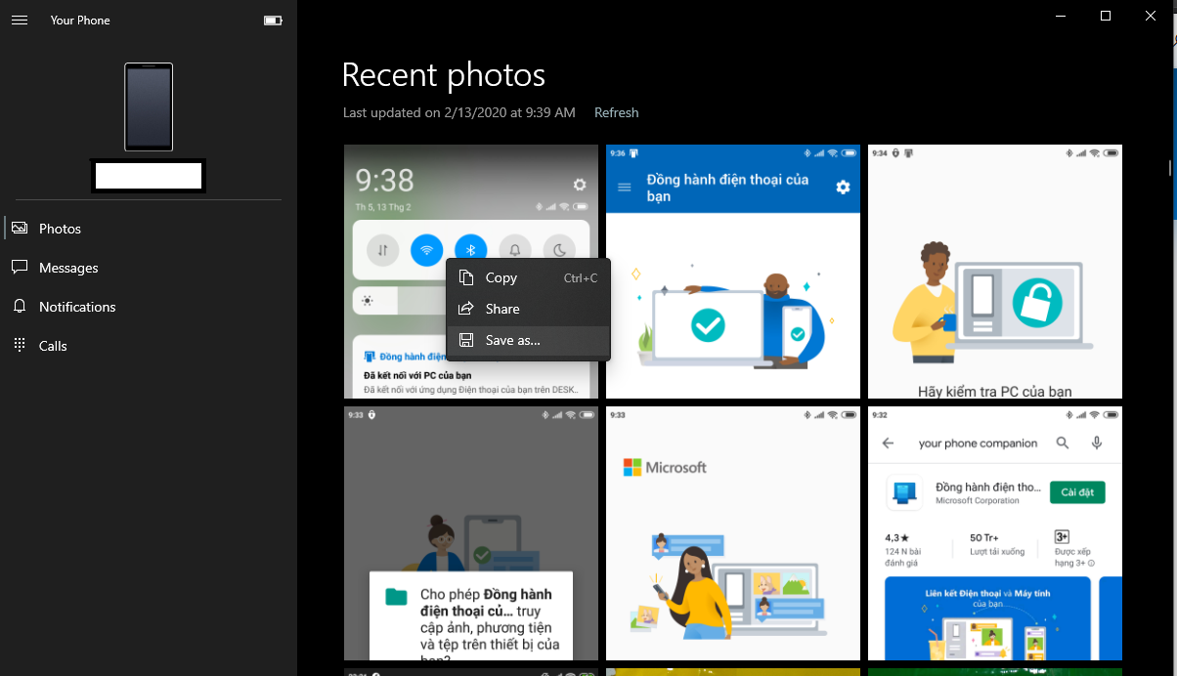Click the Save floppy disk icon
The width and height of the screenshot is (1177, 676).
click(466, 340)
